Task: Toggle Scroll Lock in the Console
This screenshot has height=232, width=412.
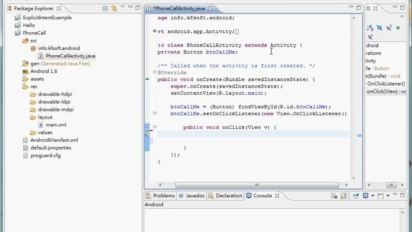Action: pos(343,196)
